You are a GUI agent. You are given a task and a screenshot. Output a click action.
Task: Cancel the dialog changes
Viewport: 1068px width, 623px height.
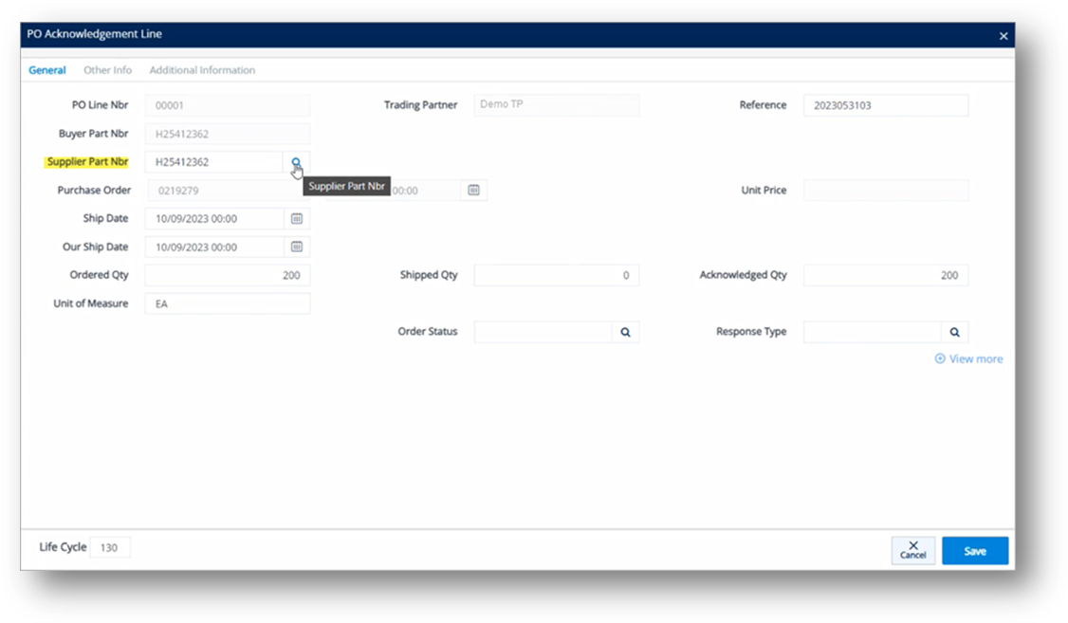[x=912, y=551]
